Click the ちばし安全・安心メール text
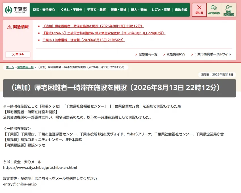This screenshot has width=241, height=193. pos(22,162)
